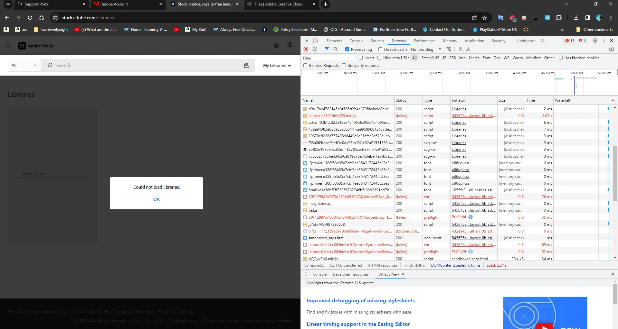The height and width of the screenshot is (329, 618).
Task: Click the 1 issue badge in DevTools
Action: tap(582, 41)
